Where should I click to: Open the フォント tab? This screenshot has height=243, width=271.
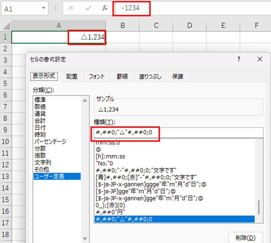click(x=97, y=77)
